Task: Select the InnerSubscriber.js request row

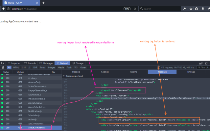Action: [31, 99]
